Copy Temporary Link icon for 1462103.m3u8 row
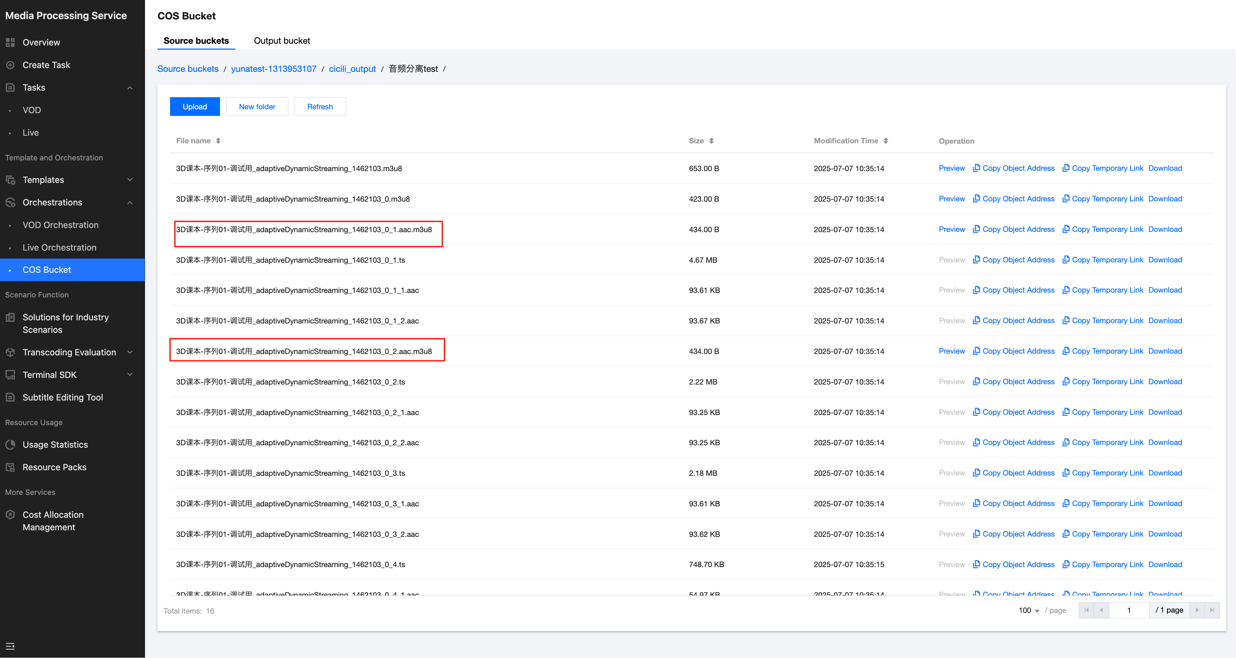Screen dimensions: 1236x658 point(1066,168)
